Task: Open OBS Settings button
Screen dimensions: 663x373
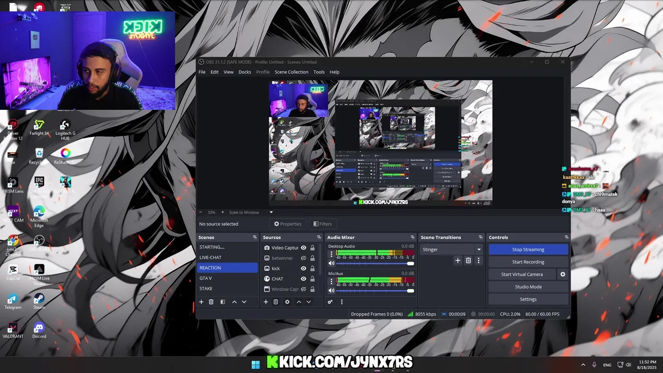Action: coord(528,299)
